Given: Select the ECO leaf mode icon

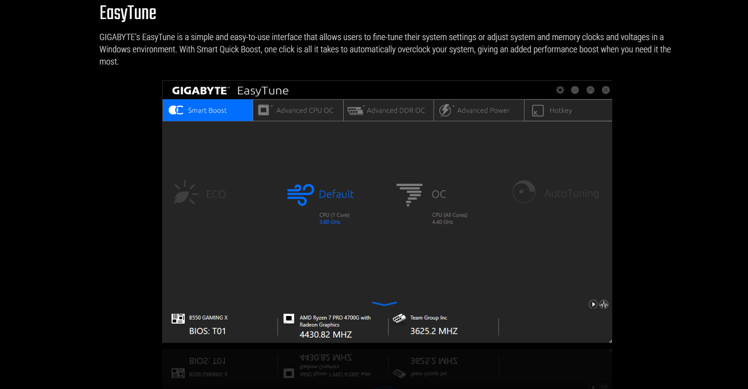Looking at the screenshot, I should (185, 193).
